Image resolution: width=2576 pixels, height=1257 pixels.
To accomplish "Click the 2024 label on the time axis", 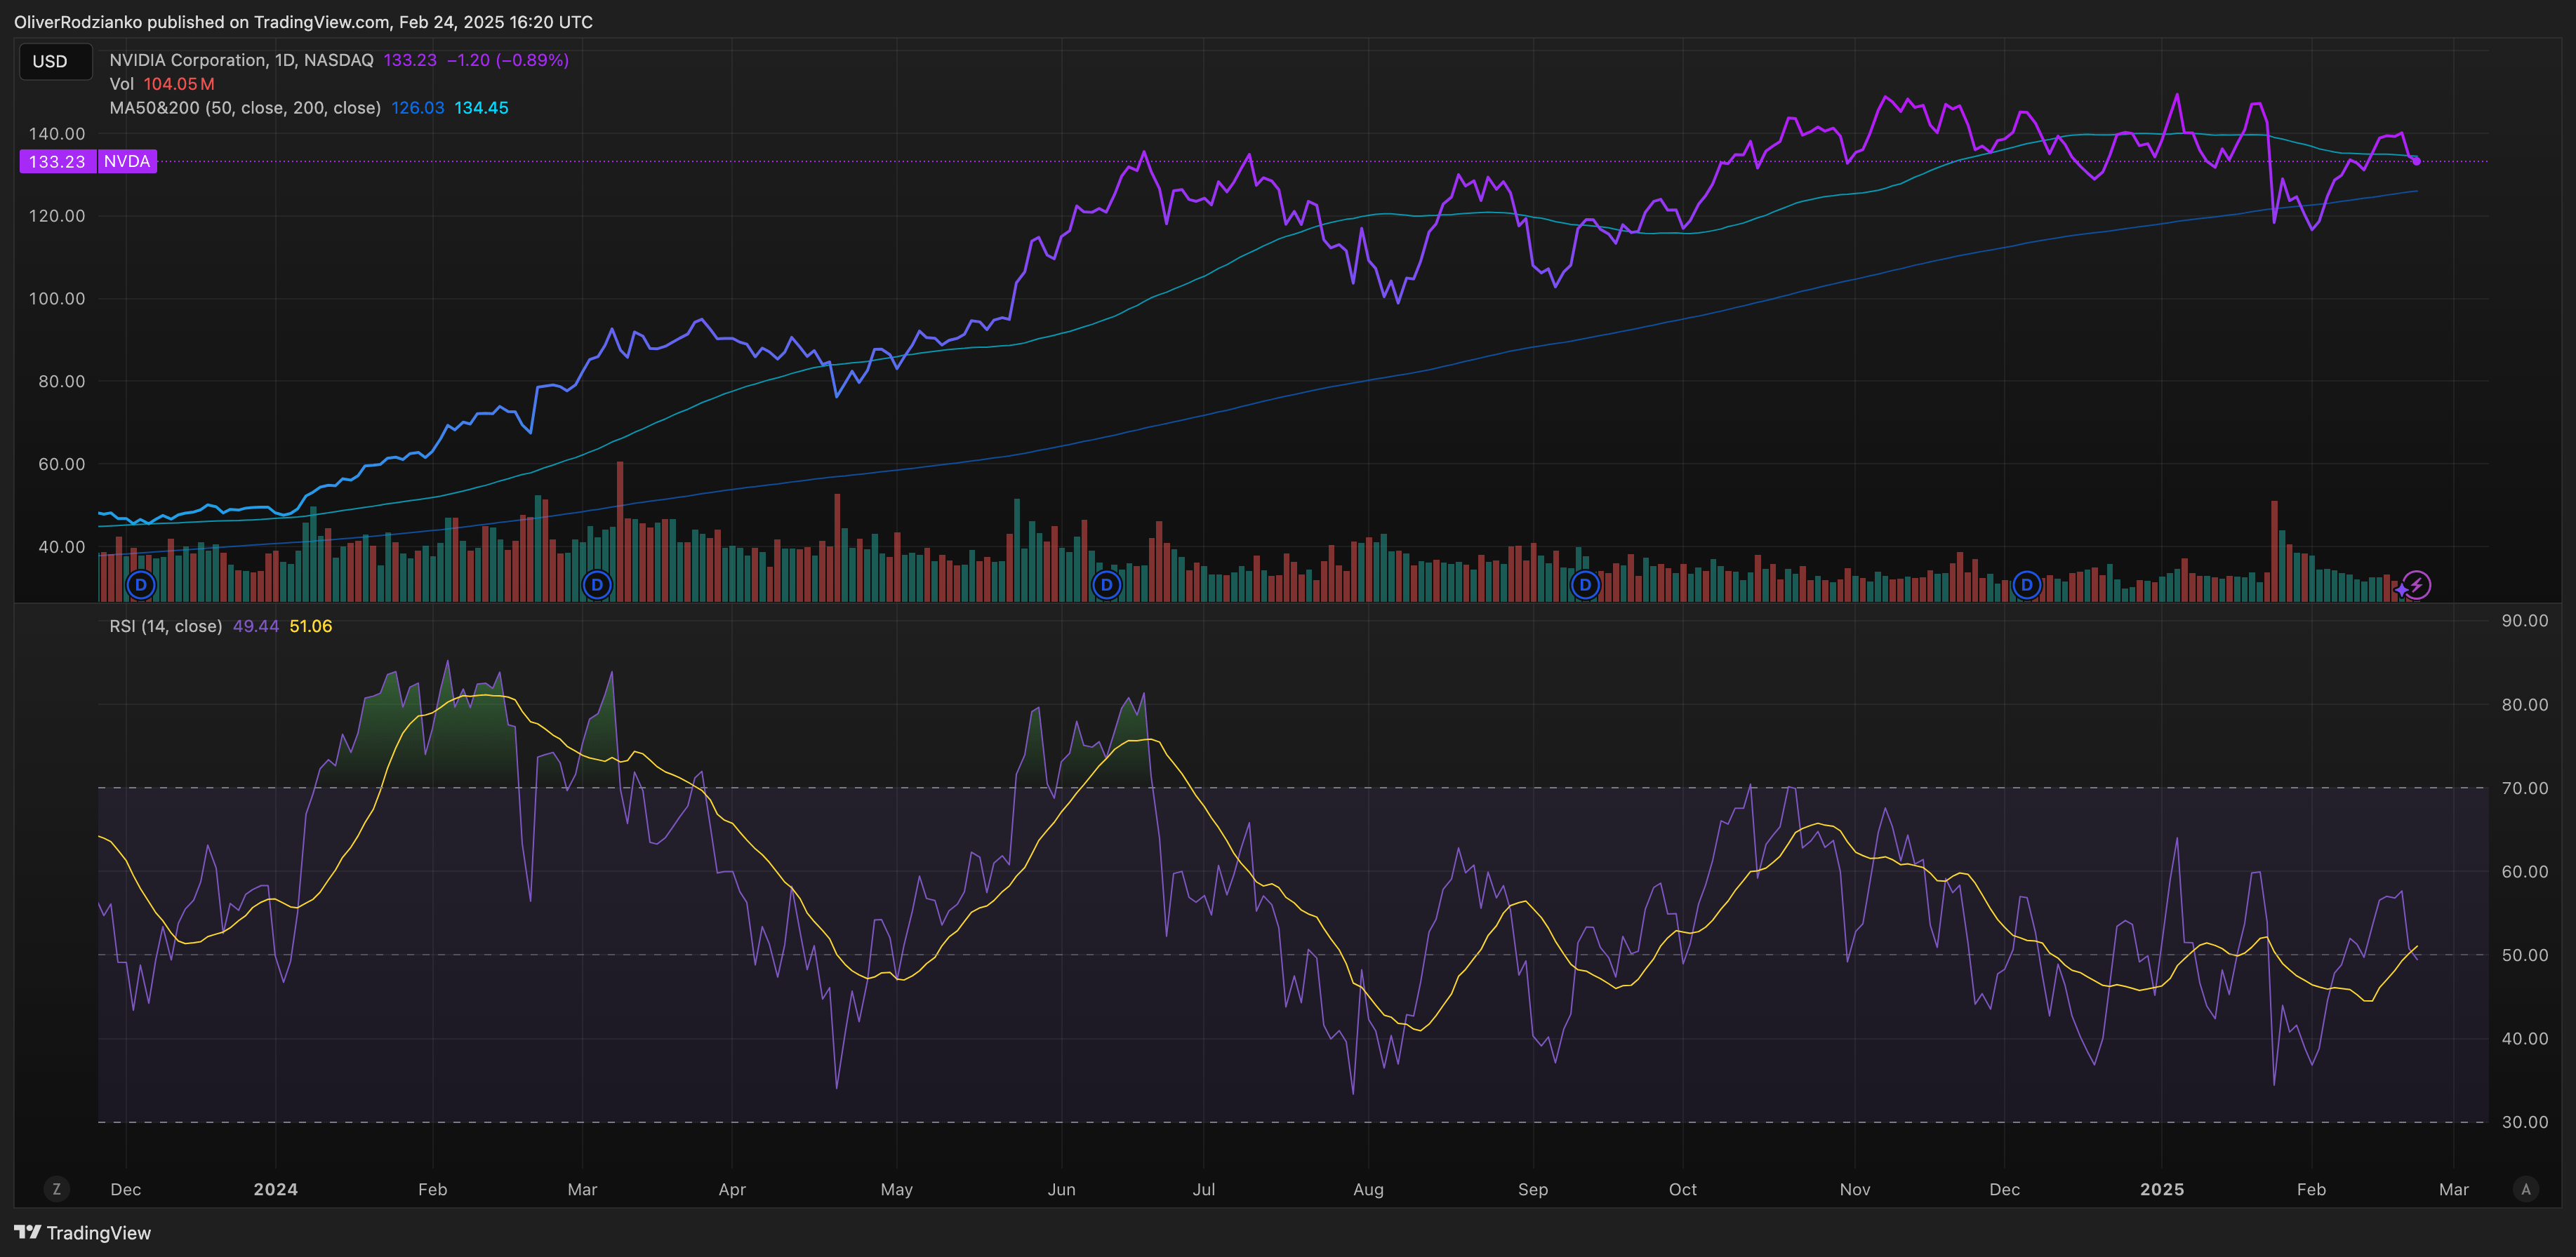I will coord(276,1189).
